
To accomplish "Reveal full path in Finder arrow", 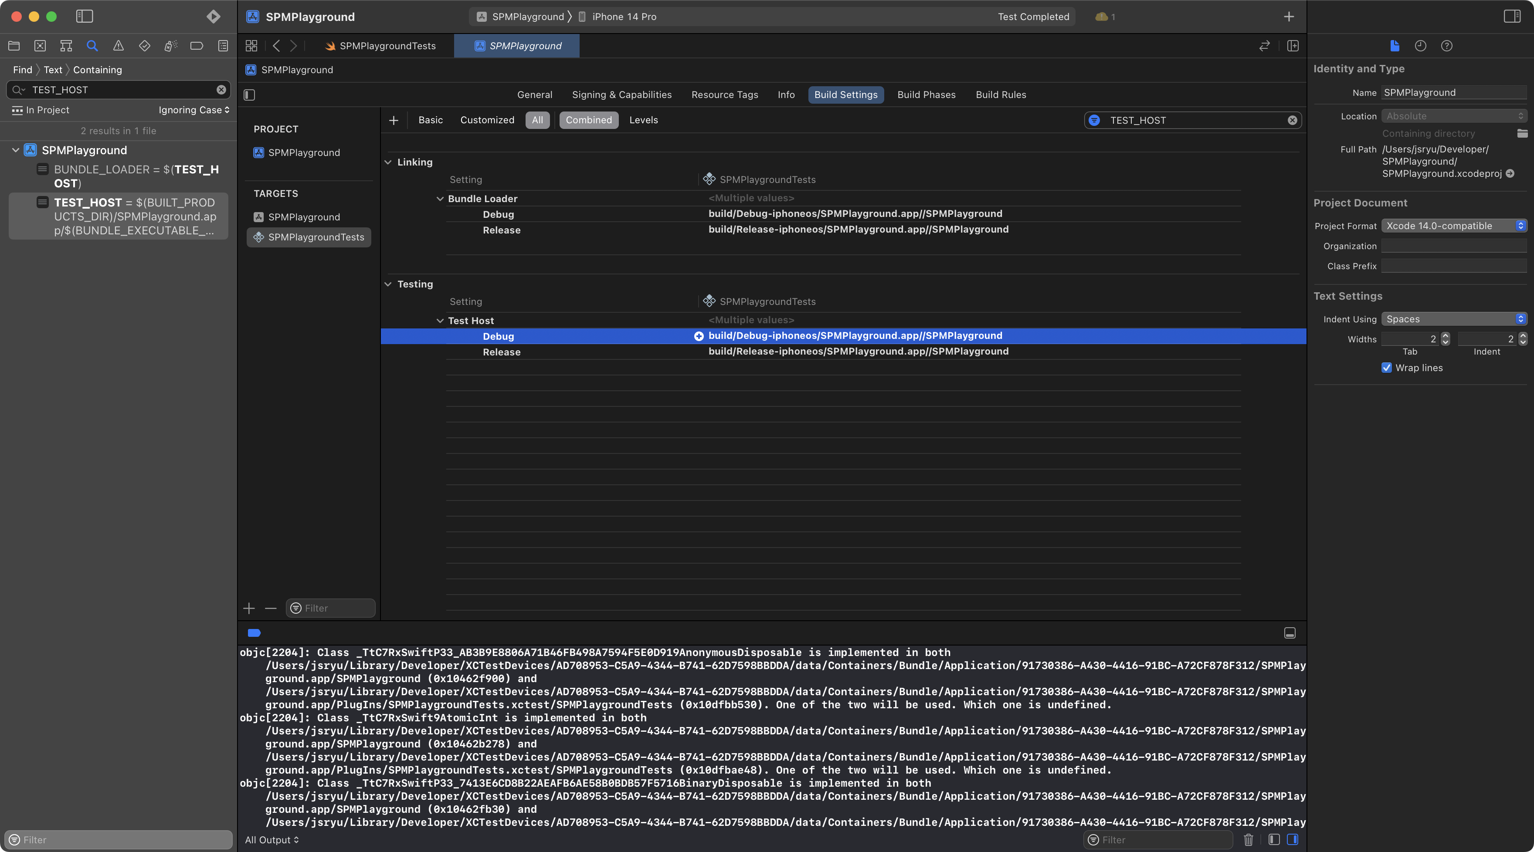I will click(x=1510, y=174).
